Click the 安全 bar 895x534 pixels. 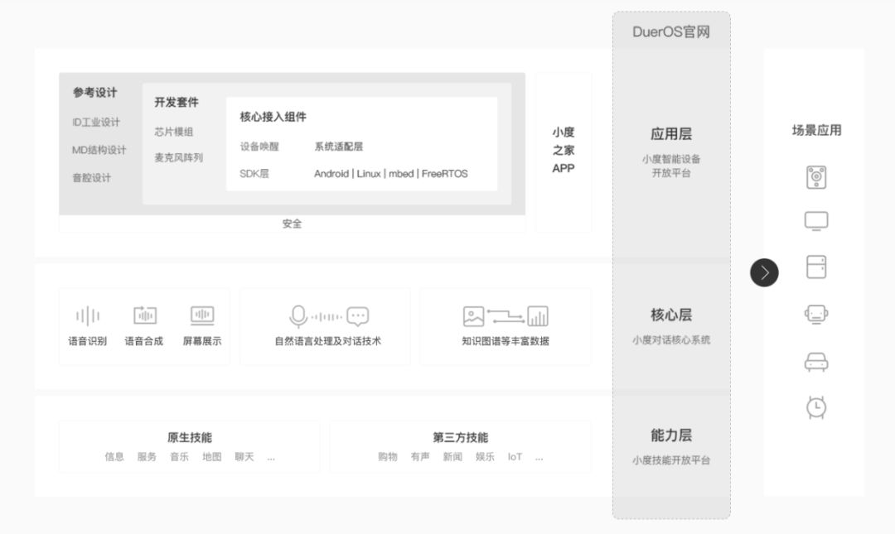point(293,224)
